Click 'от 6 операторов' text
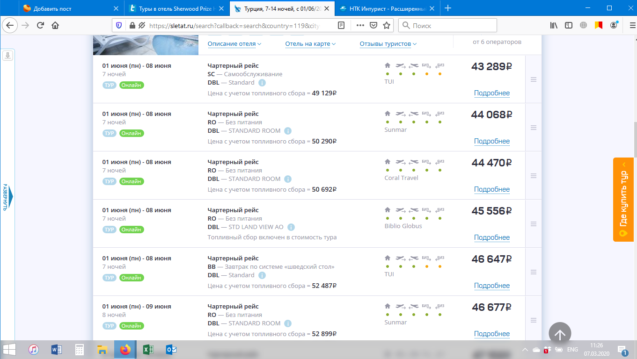 (x=497, y=42)
